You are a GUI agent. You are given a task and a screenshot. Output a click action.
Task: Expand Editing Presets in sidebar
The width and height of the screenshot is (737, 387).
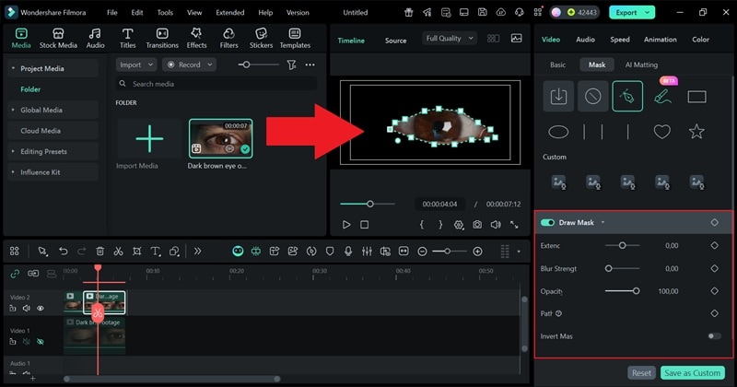pyautogui.click(x=13, y=151)
